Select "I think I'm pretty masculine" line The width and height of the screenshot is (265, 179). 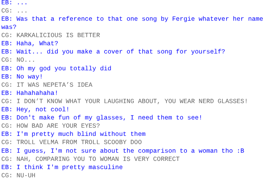pyautogui.click(x=62, y=167)
